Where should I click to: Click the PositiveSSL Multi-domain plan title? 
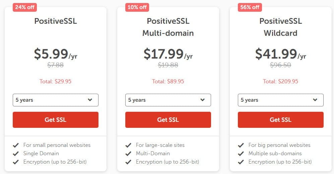point(168,27)
